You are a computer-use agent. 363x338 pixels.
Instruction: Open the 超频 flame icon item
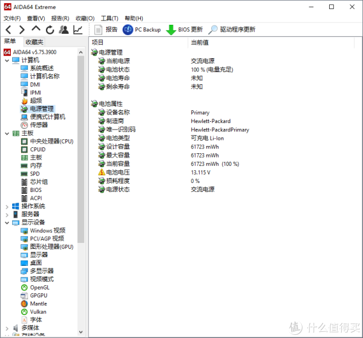(31, 101)
